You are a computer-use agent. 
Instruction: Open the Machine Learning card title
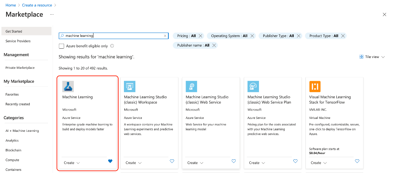click(x=77, y=97)
